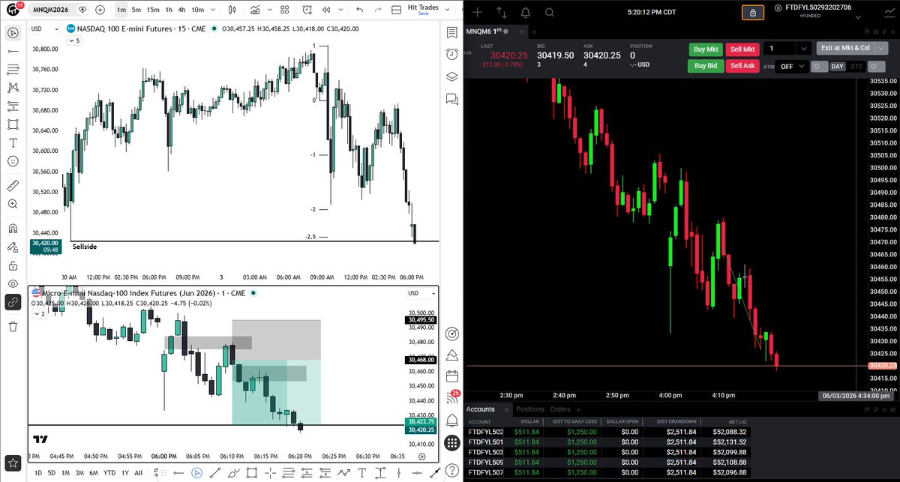Click the up-down arrows icon in trading platform
This screenshot has width=900, height=482.
point(502,12)
